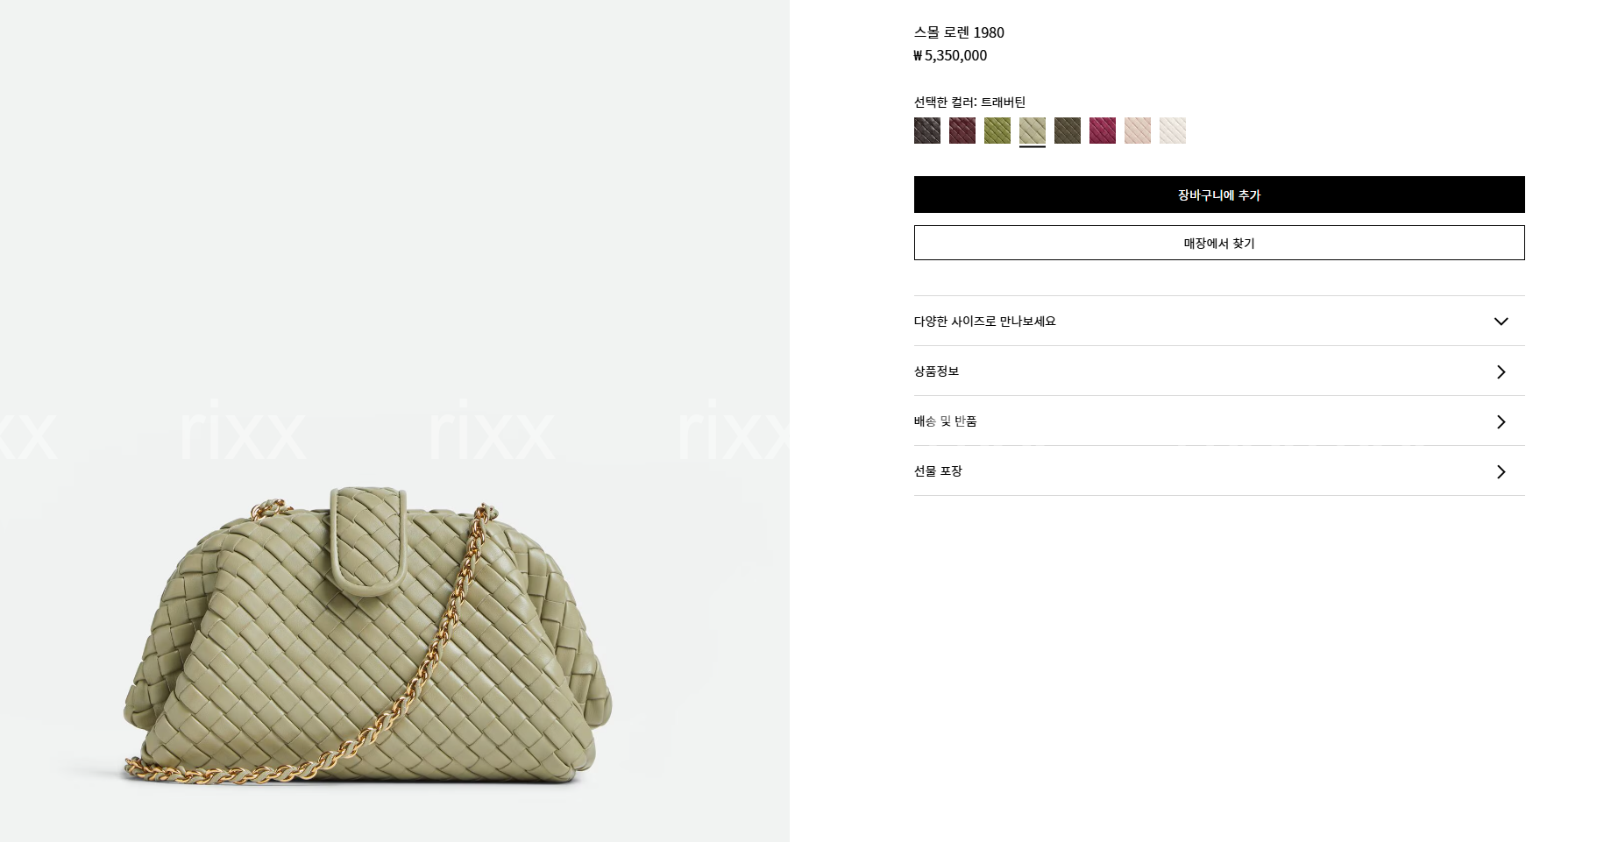
Task: Select the black woven color swatch
Action: (927, 131)
